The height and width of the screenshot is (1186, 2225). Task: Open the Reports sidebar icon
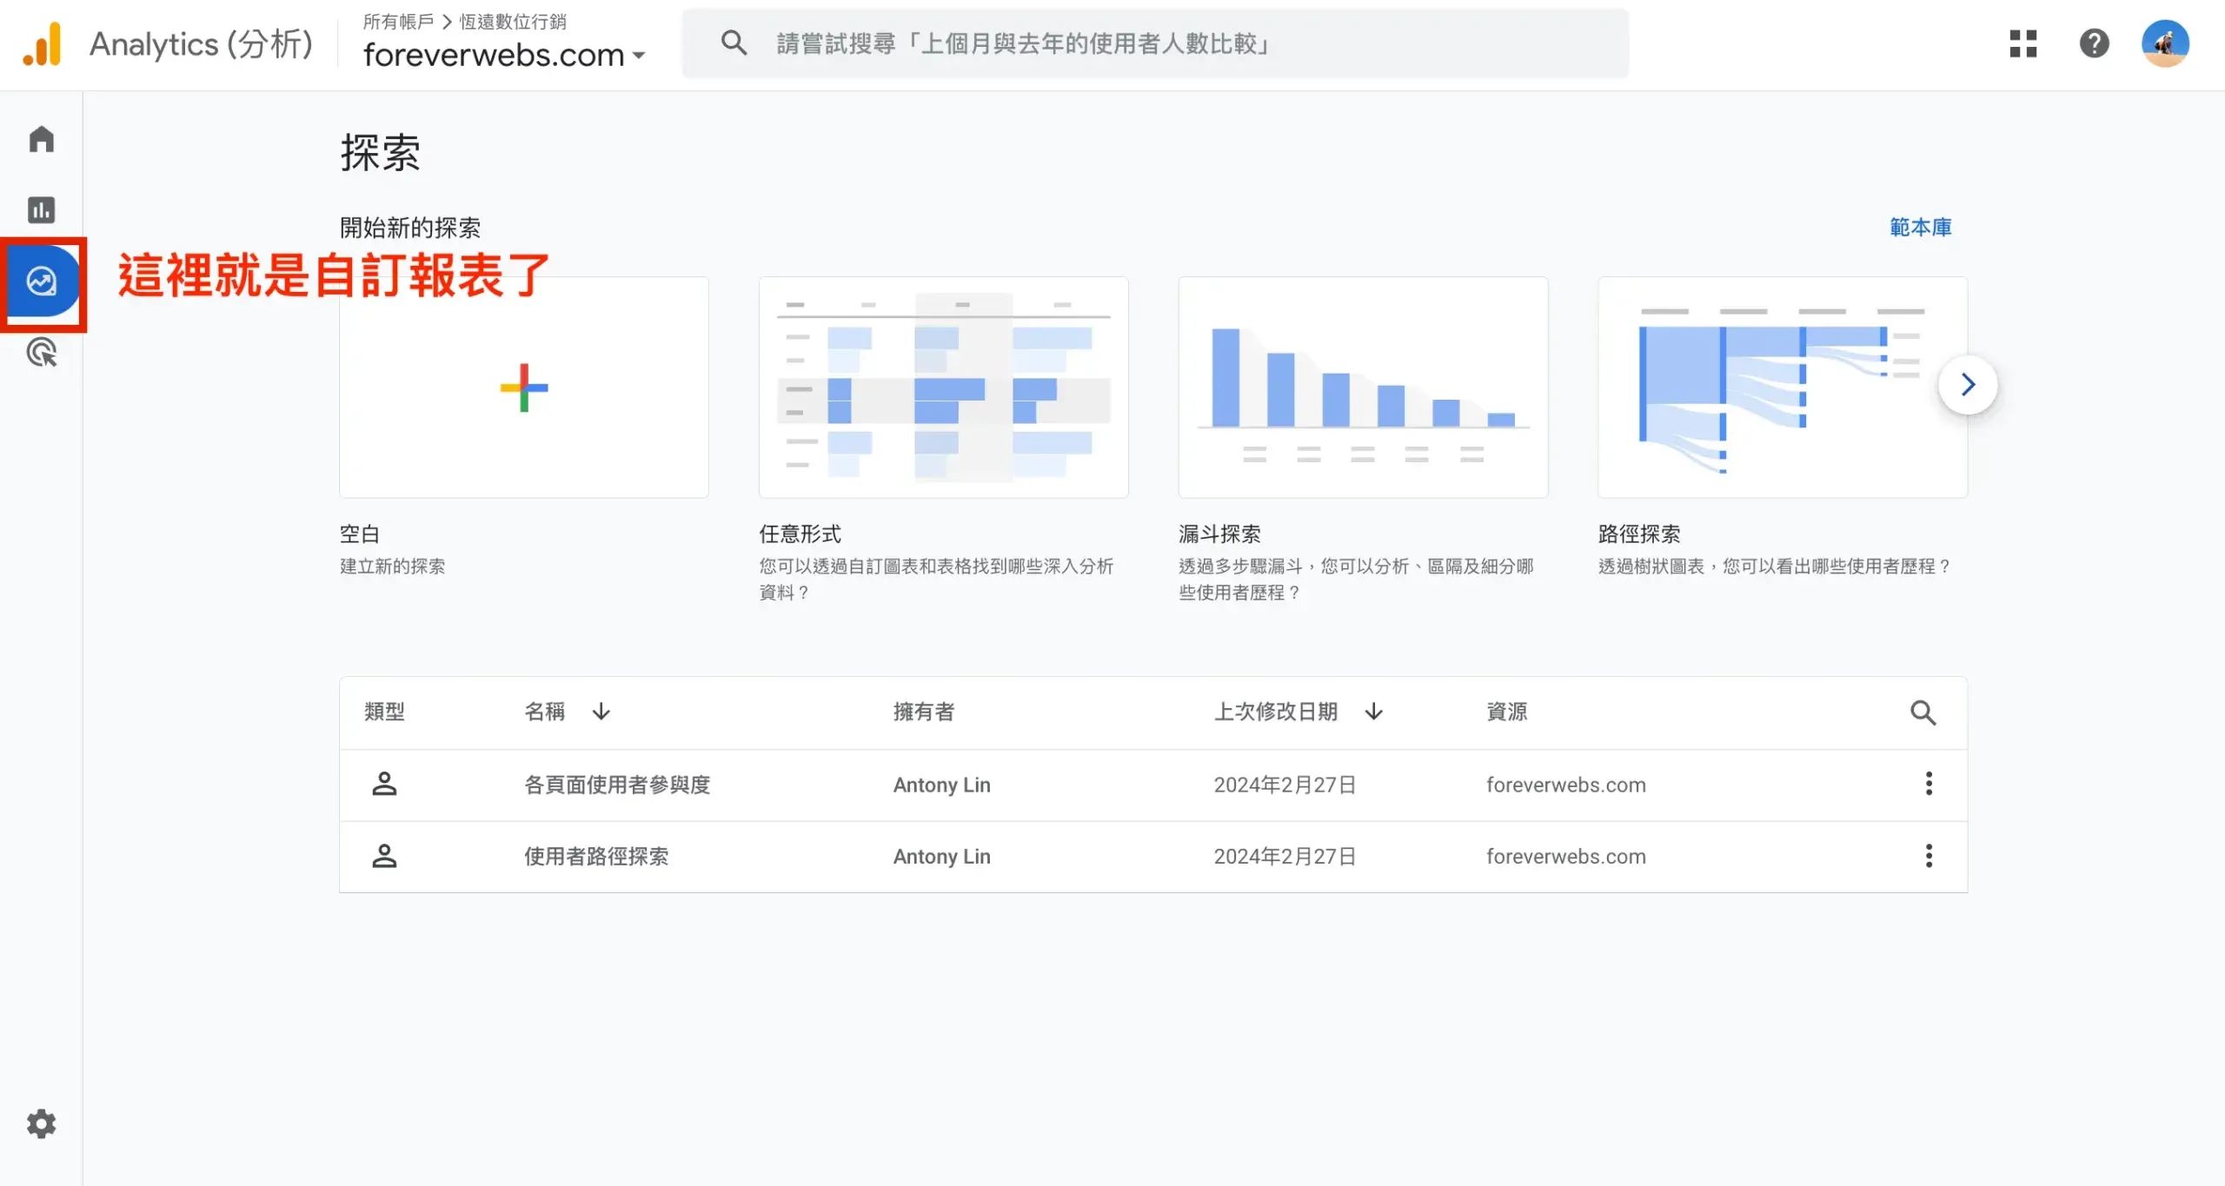[x=41, y=210]
